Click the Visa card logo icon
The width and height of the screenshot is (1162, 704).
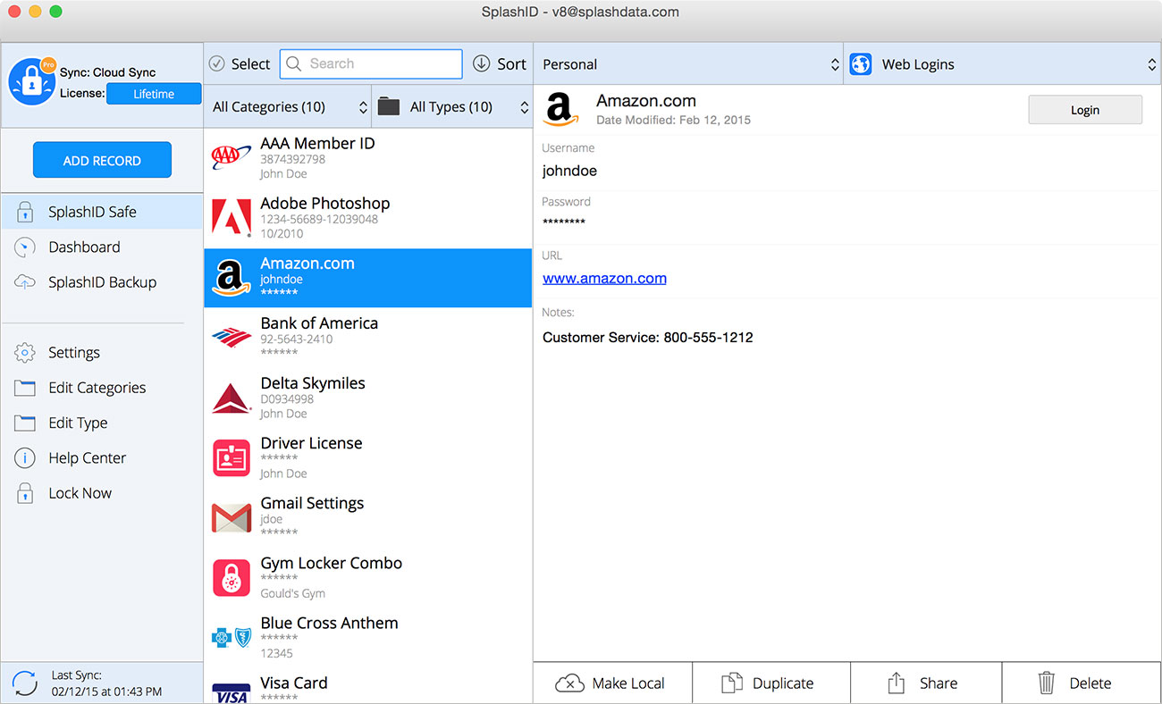coord(232,694)
